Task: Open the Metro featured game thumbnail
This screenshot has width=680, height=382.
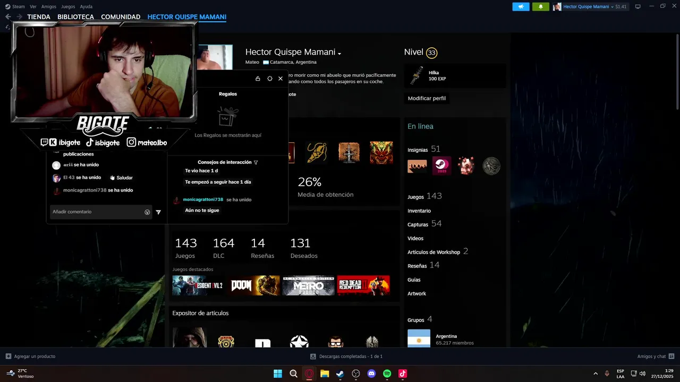Action: click(x=309, y=285)
